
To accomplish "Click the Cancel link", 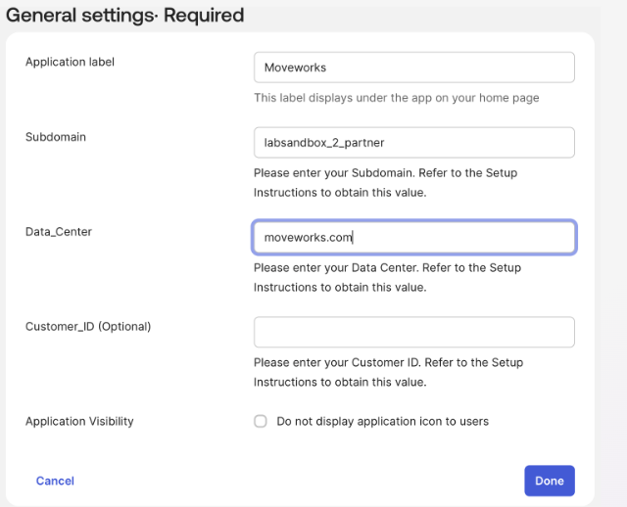I will pyautogui.click(x=55, y=481).
